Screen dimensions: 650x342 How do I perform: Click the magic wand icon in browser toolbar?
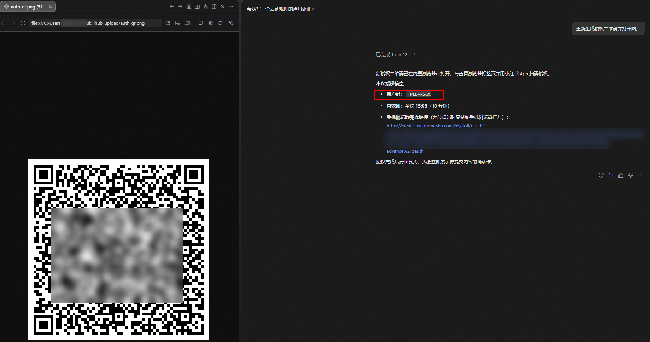point(230,23)
